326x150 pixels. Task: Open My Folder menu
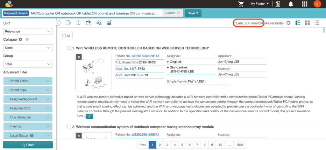click(259, 4)
